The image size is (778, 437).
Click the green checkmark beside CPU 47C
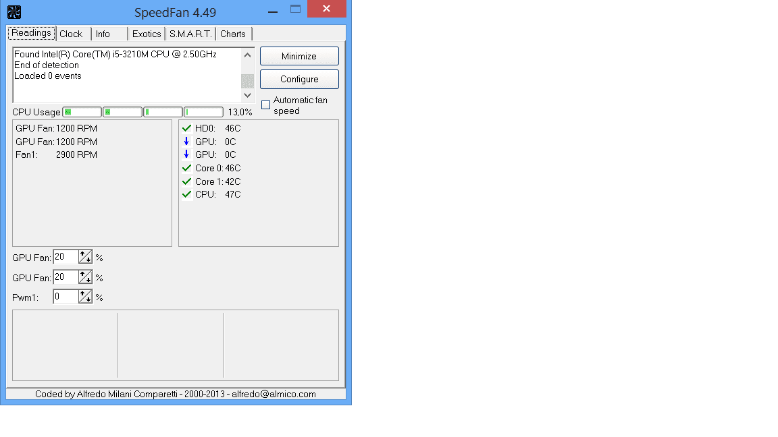click(186, 194)
